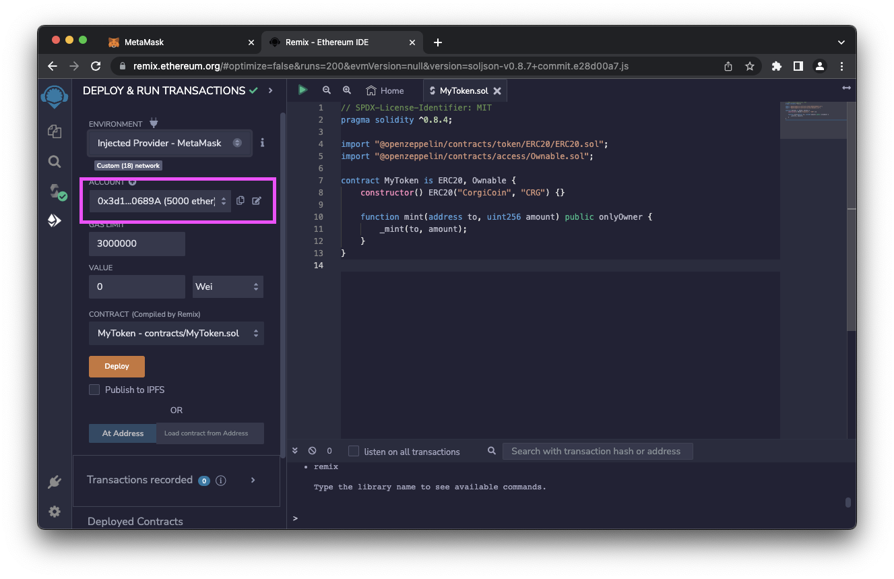
Task: Open Remix settings gear icon
Action: point(55,512)
